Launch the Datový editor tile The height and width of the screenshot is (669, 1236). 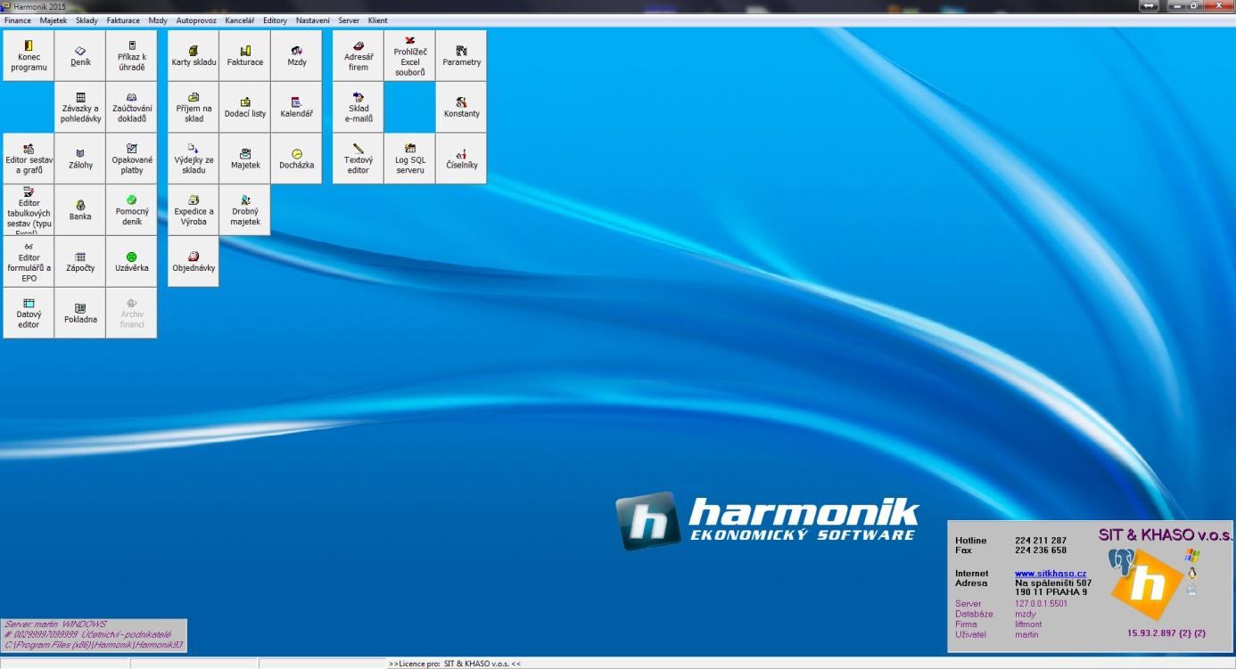tap(29, 313)
